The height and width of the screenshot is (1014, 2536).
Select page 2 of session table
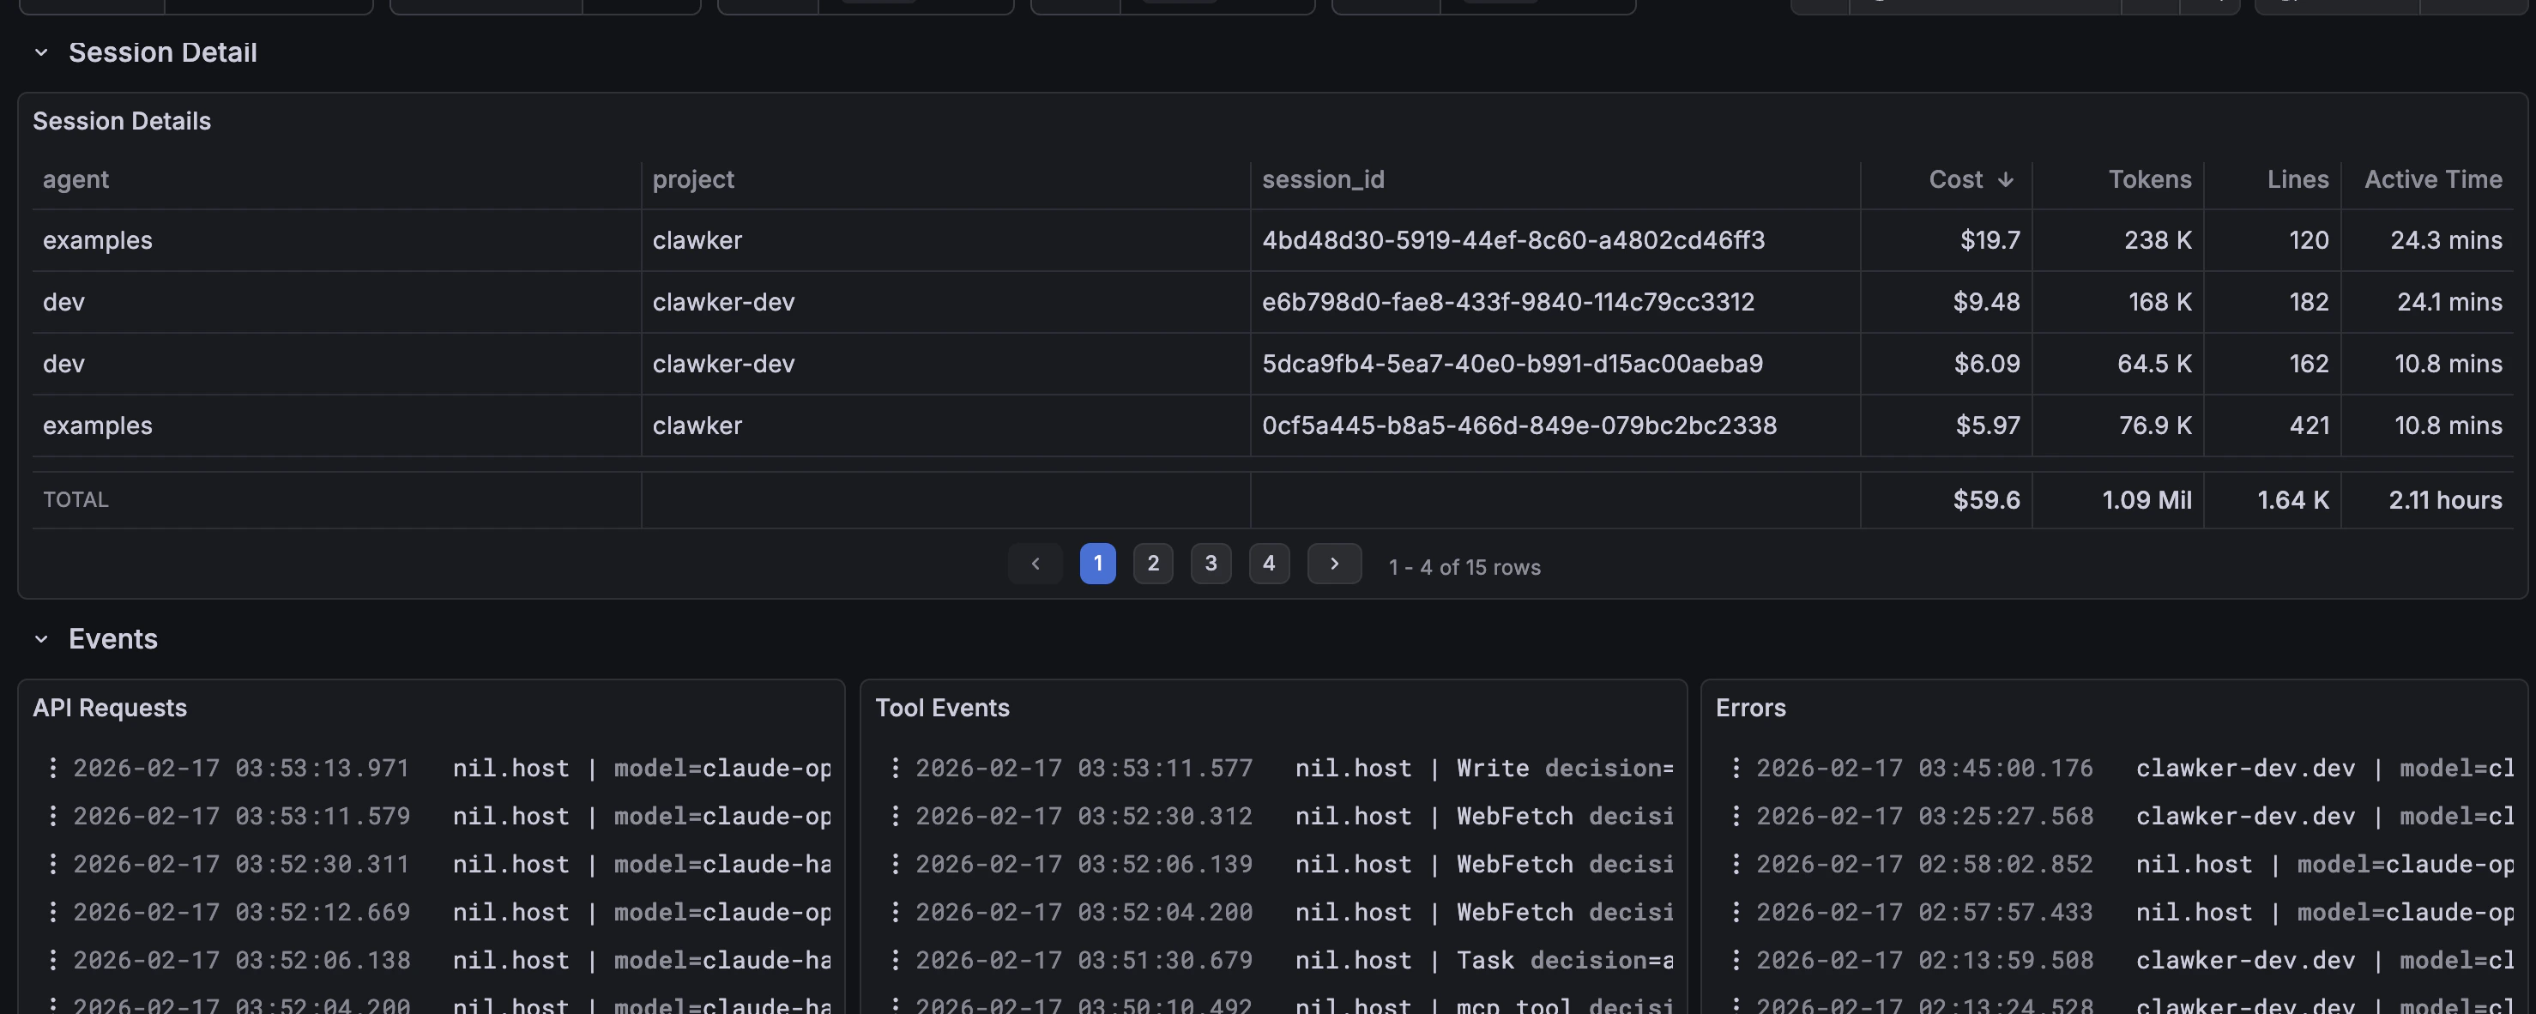[x=1153, y=564]
